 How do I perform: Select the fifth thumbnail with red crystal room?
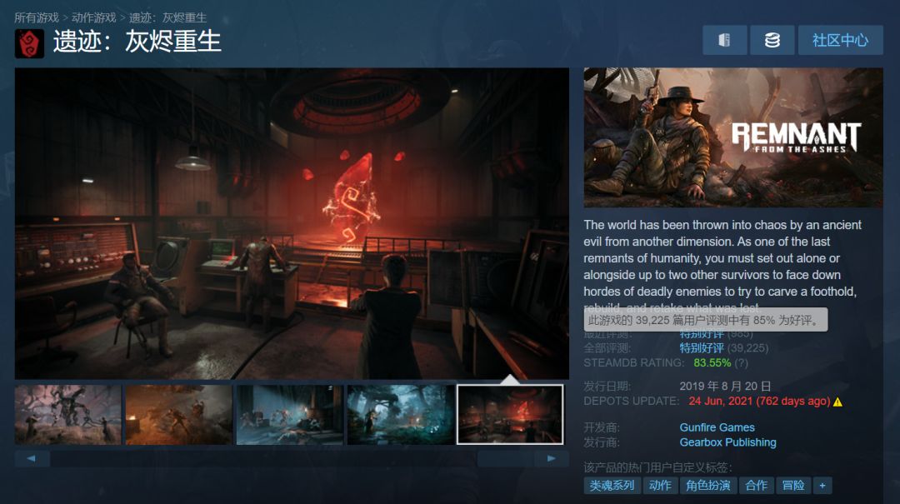(510, 415)
